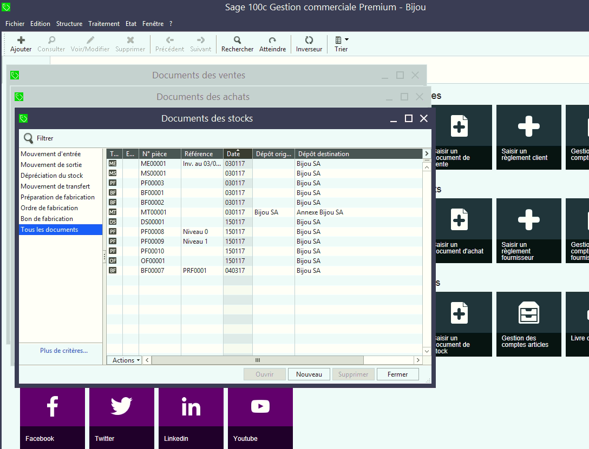The width and height of the screenshot is (589, 449).
Task: Open Saisir un règlement client tile
Action: (x=529, y=137)
